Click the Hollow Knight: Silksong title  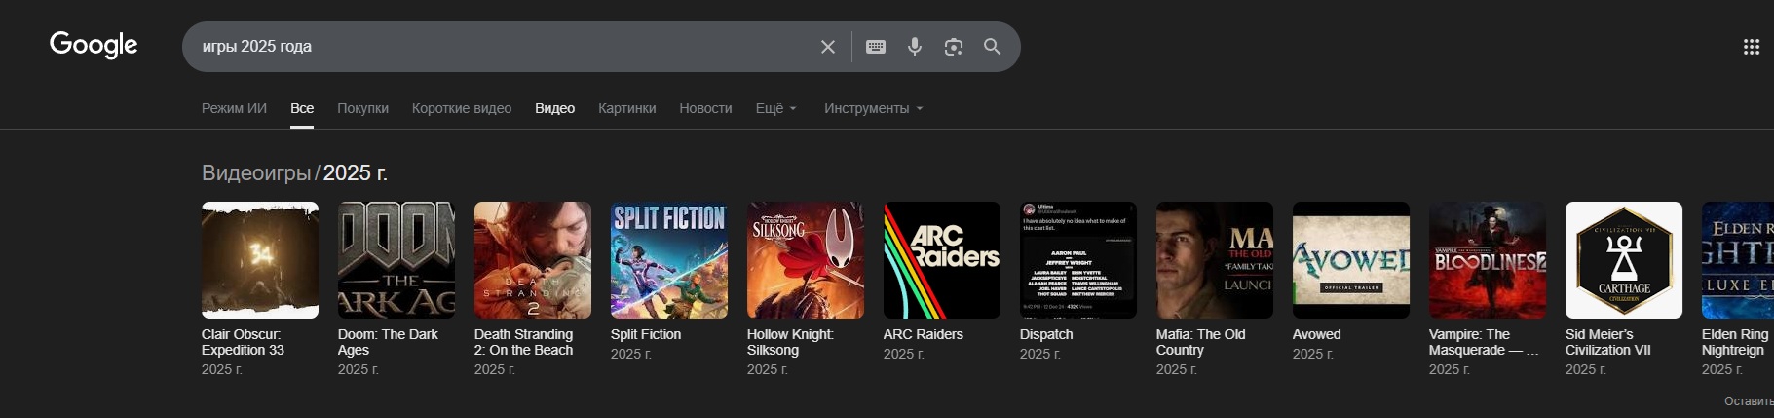(790, 342)
